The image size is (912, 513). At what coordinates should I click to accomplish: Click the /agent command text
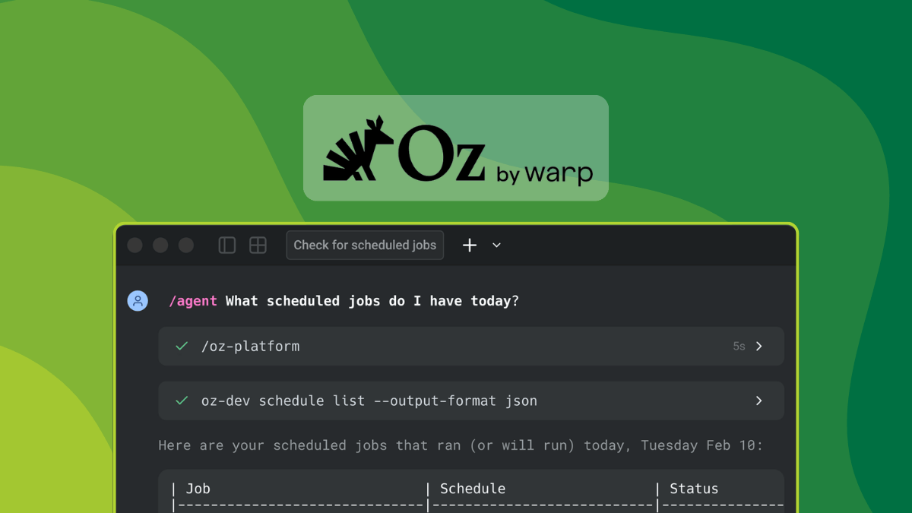(x=192, y=300)
